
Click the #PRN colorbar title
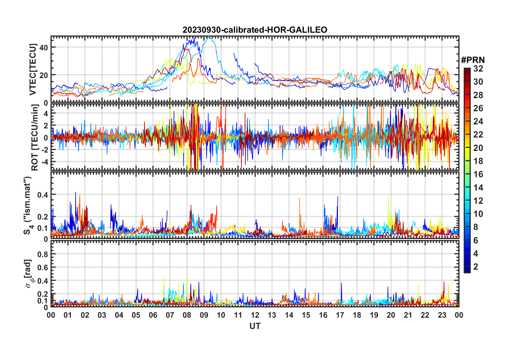tap(473, 60)
